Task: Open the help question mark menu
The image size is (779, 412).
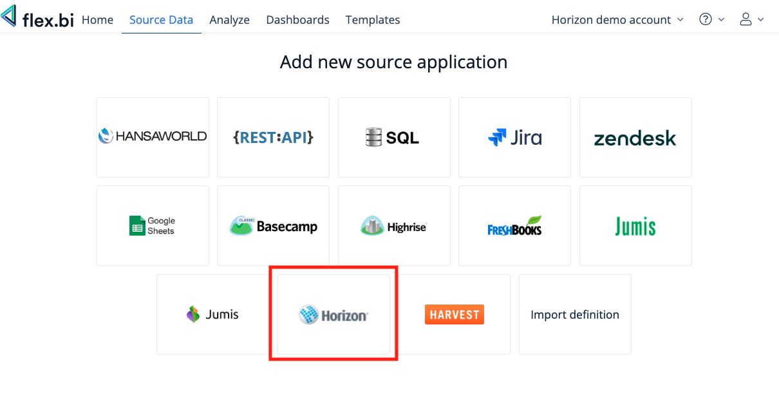Action: (x=712, y=20)
